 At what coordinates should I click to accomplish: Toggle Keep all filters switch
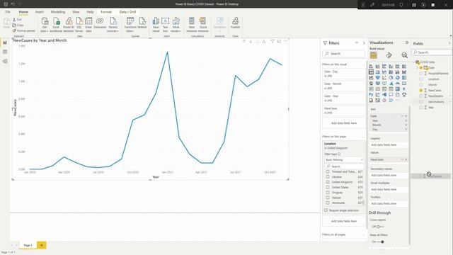pyautogui.click(x=381, y=242)
